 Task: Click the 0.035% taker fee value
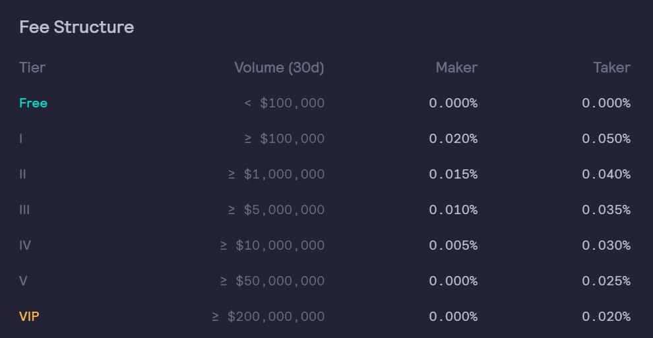point(606,210)
